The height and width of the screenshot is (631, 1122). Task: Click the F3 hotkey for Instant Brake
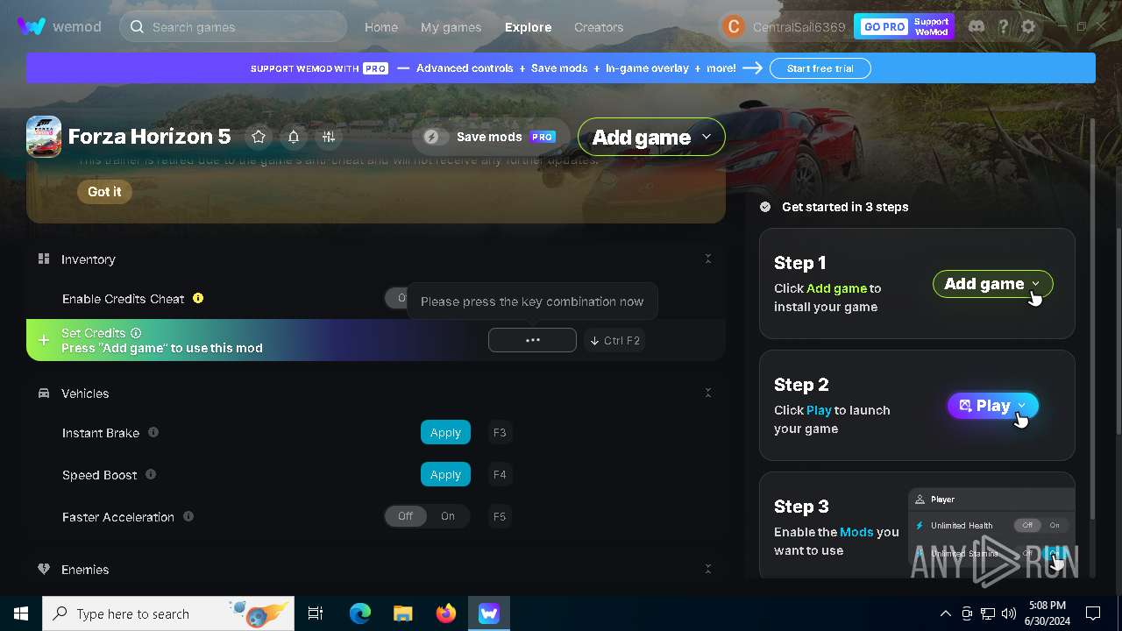coord(500,432)
